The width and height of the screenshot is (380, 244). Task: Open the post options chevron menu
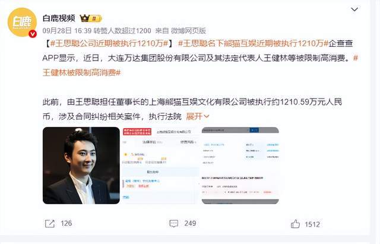(x=354, y=9)
